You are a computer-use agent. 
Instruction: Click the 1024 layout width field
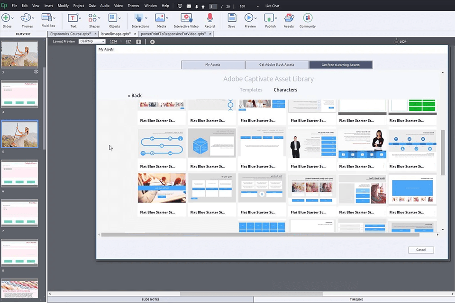click(x=113, y=42)
